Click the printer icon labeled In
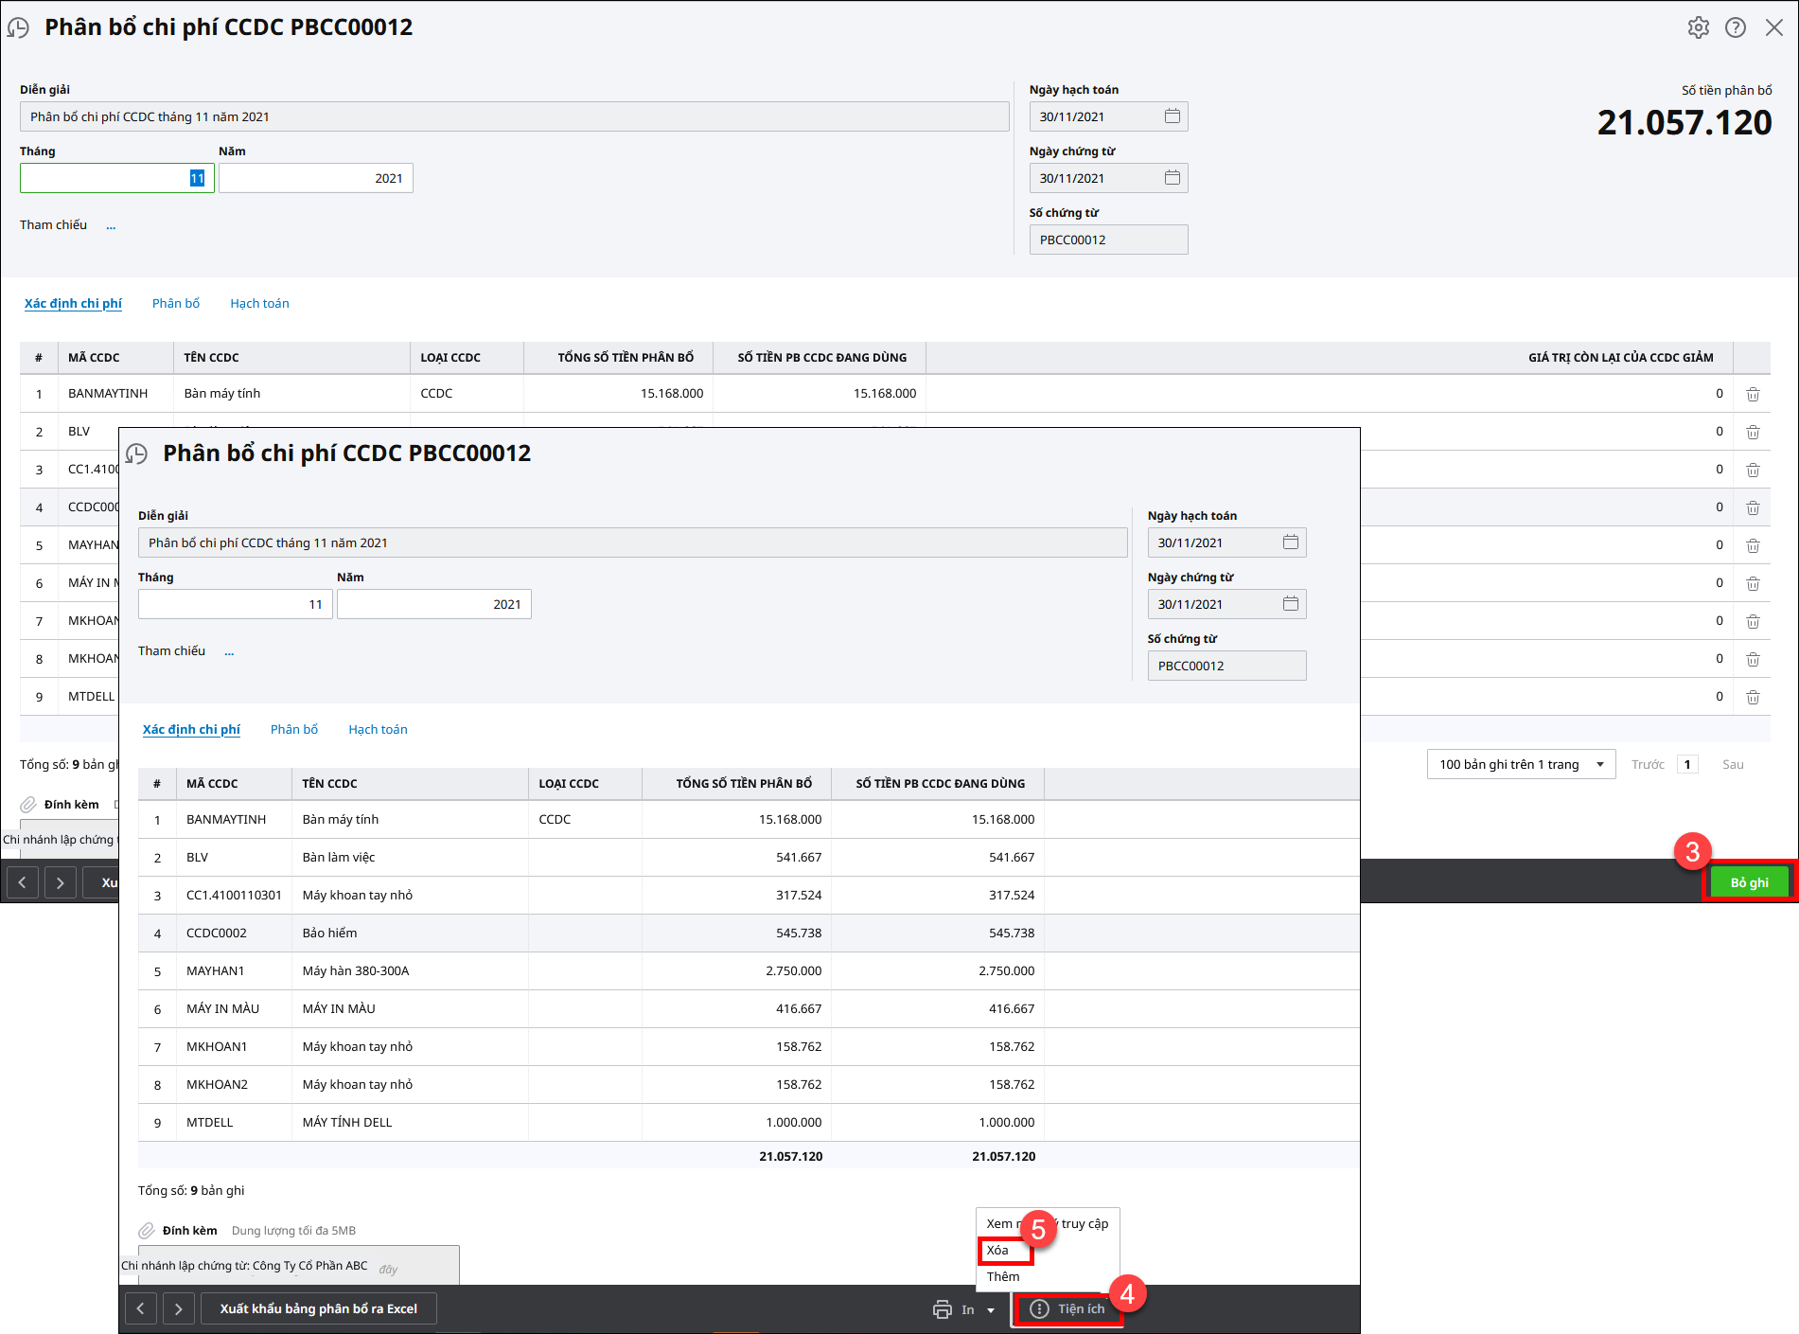 (943, 1309)
